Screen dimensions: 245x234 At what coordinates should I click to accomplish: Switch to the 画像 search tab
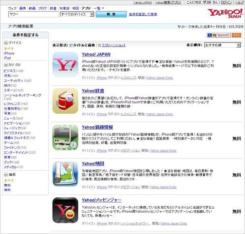22,8
